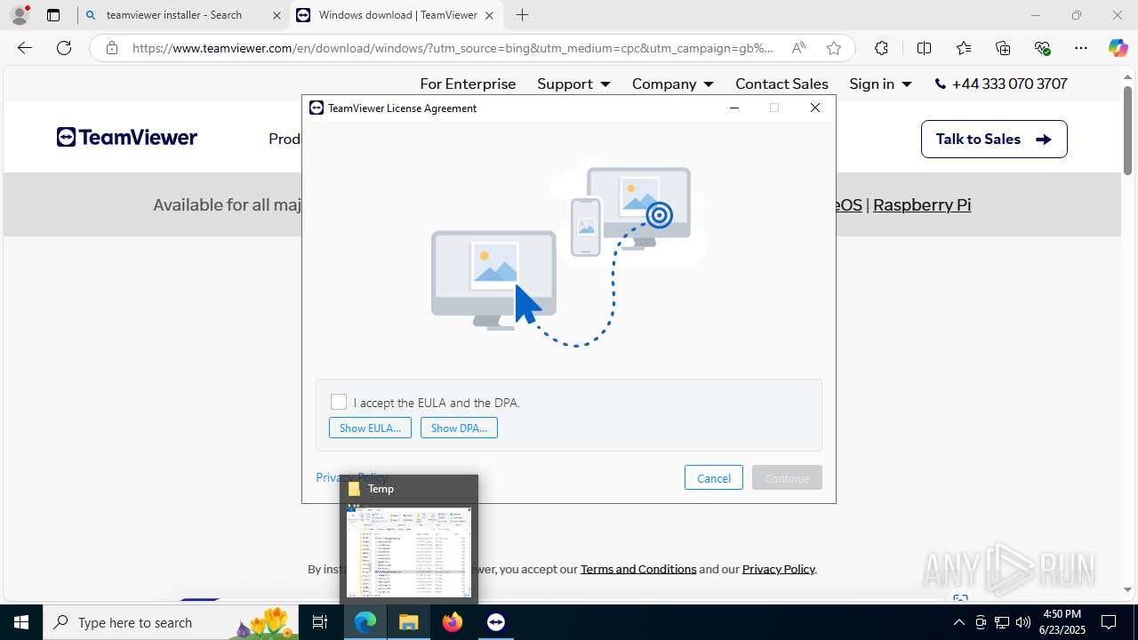Image resolution: width=1138 pixels, height=640 pixels.
Task: Open the Favorites list icon
Action: [964, 48]
